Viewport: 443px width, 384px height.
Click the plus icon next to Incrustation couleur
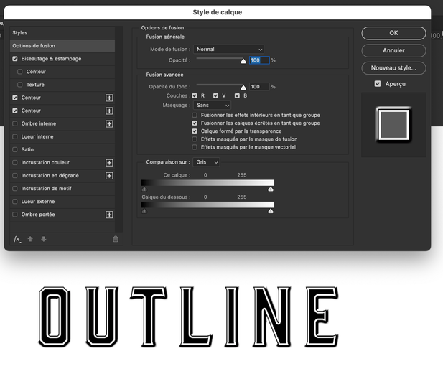109,163
